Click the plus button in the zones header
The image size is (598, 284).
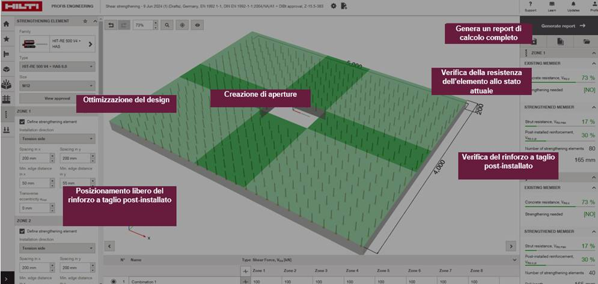[245, 271]
